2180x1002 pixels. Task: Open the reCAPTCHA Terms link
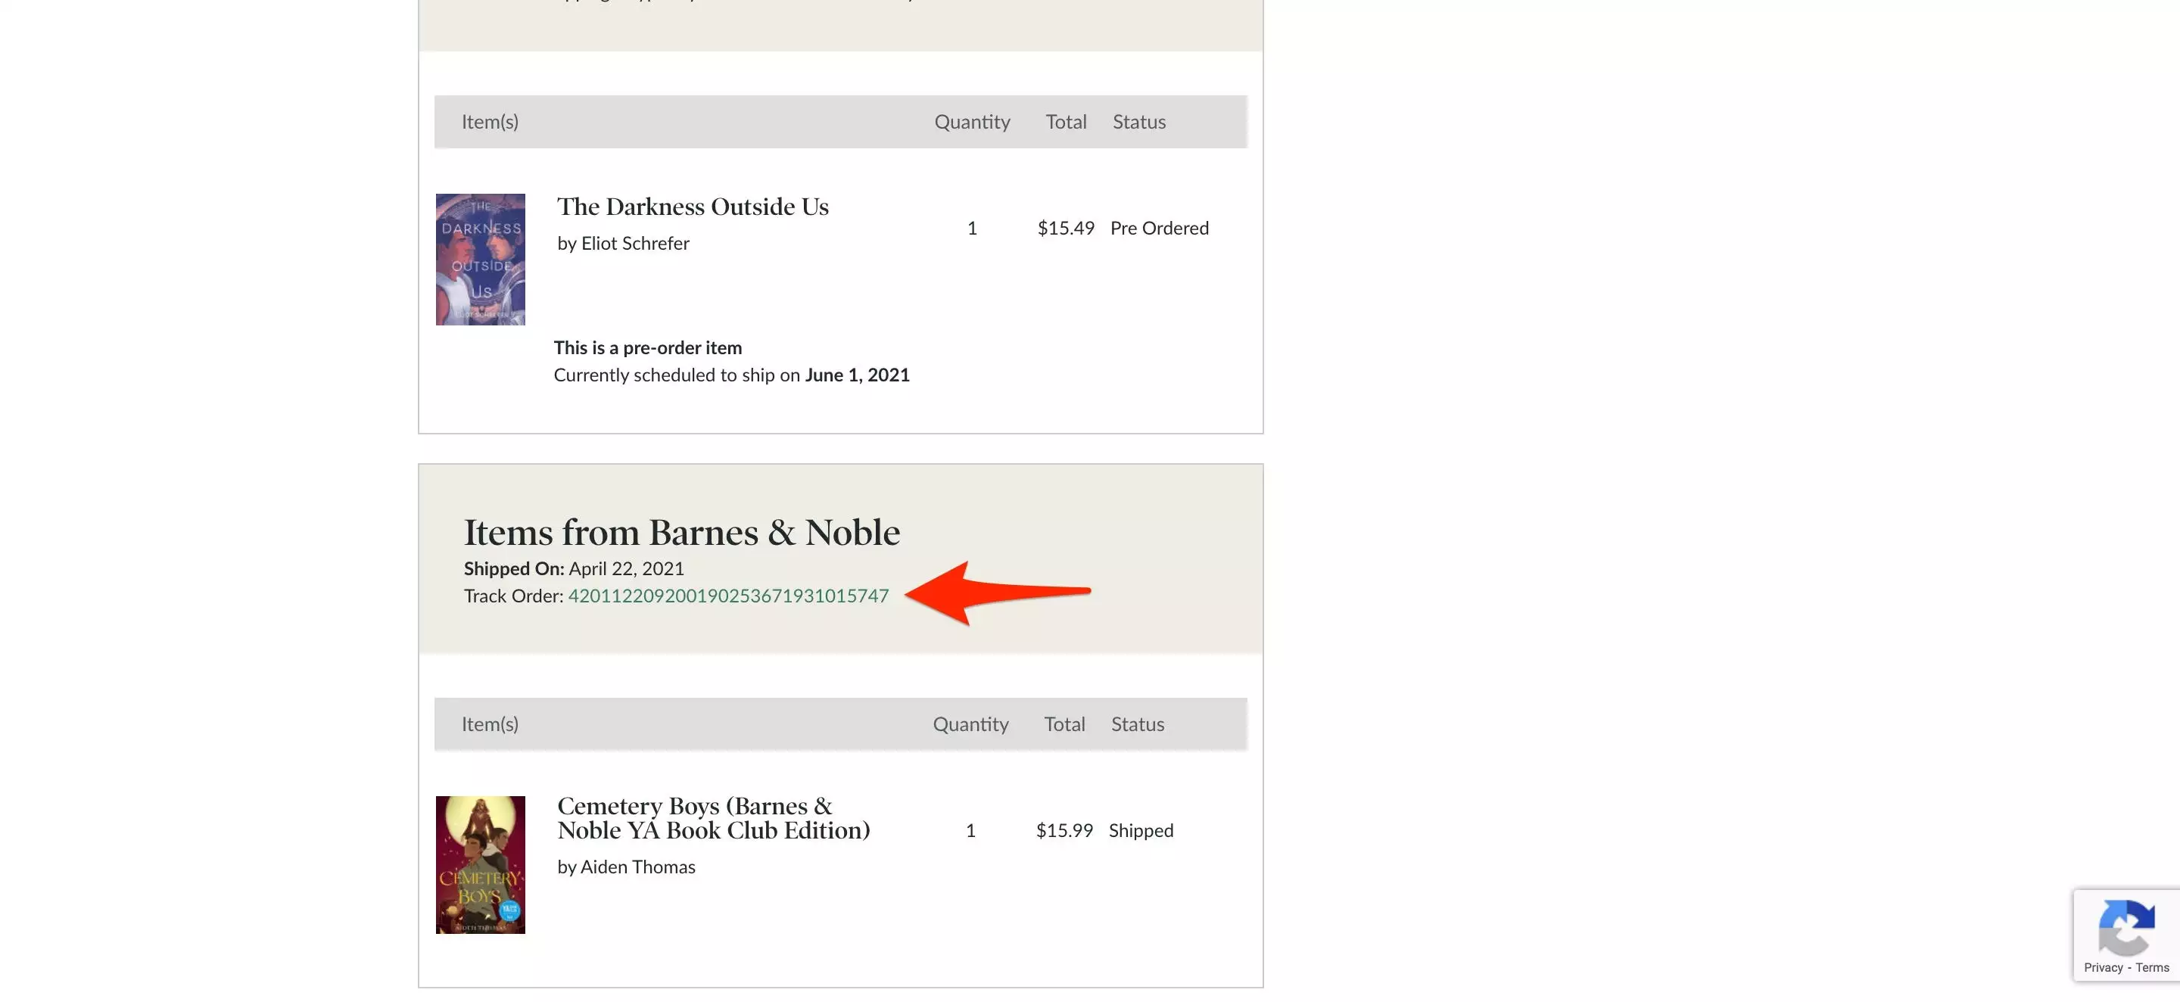point(2152,967)
